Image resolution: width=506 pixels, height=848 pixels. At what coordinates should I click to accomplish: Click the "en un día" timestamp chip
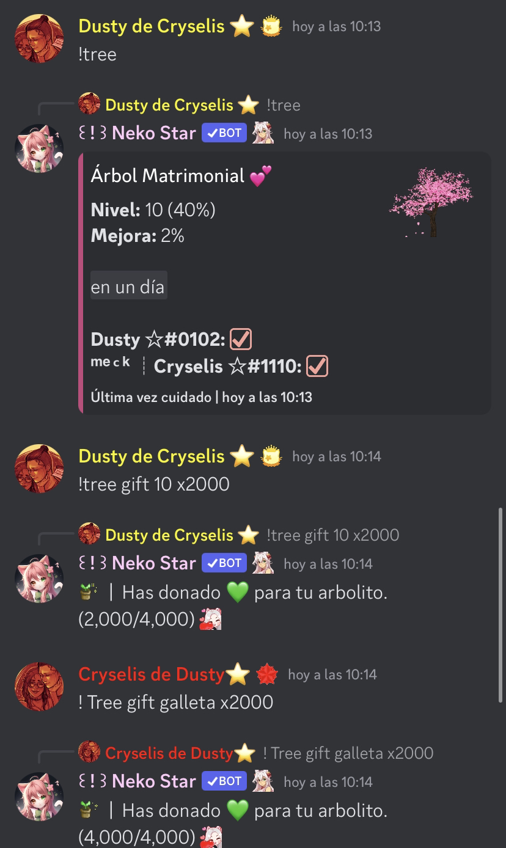pos(128,287)
